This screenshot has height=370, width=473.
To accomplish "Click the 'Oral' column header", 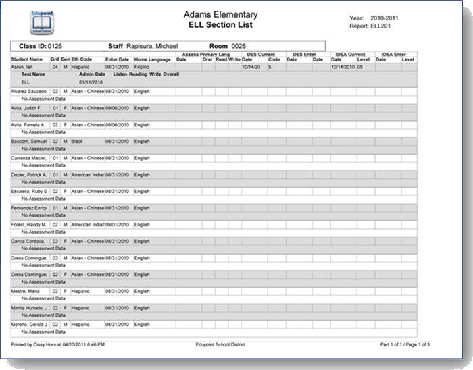I will [x=207, y=59].
